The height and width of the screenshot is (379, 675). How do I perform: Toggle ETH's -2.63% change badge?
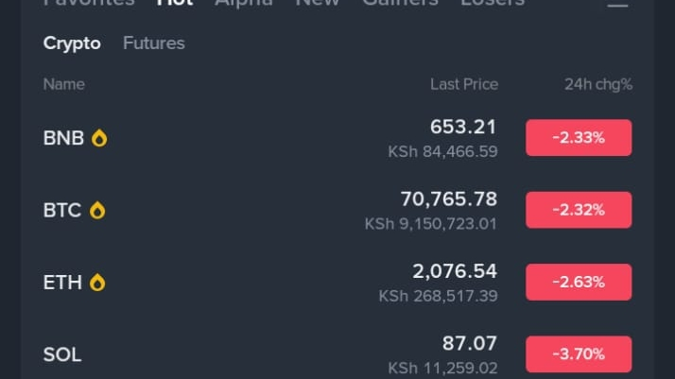coord(579,282)
